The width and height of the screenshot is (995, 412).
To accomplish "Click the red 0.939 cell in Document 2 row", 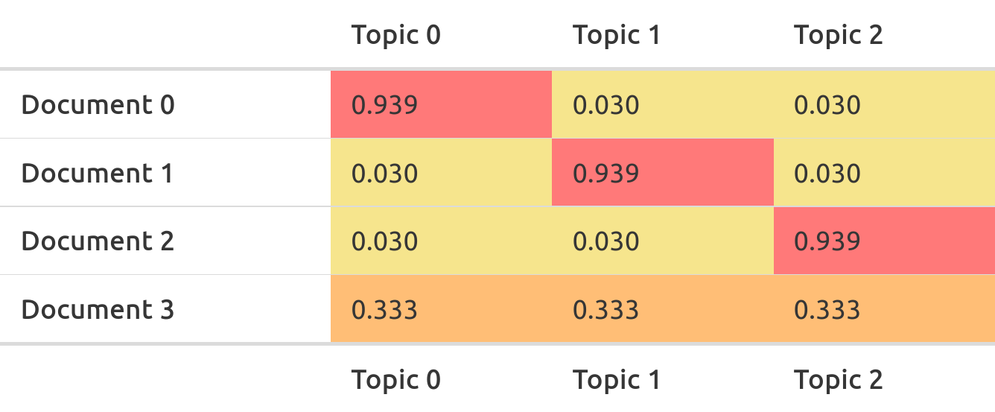I will (884, 241).
